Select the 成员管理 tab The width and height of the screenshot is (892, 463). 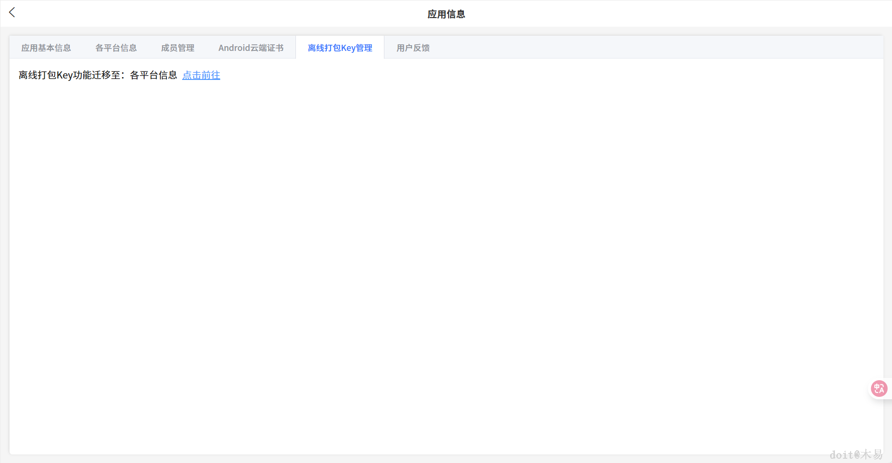point(177,48)
